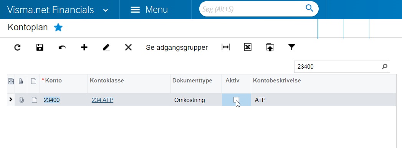
Task: Expand row 23400 with the arrow
Action: 10,100
